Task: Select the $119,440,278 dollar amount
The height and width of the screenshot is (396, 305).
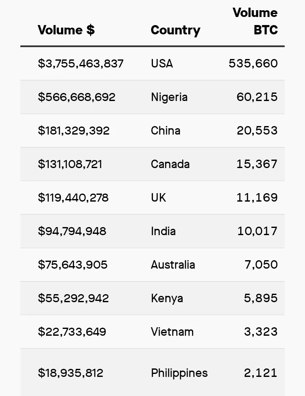Action: click(73, 198)
